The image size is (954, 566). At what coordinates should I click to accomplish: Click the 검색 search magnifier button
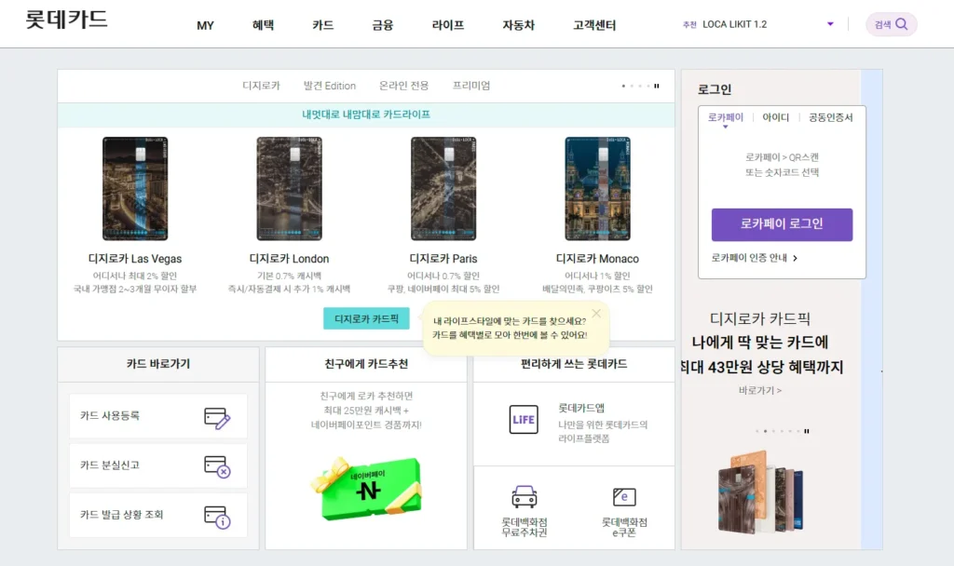pos(892,24)
